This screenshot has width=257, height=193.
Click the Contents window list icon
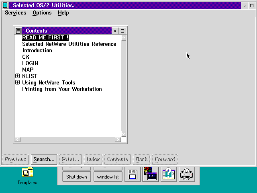click(18, 31)
